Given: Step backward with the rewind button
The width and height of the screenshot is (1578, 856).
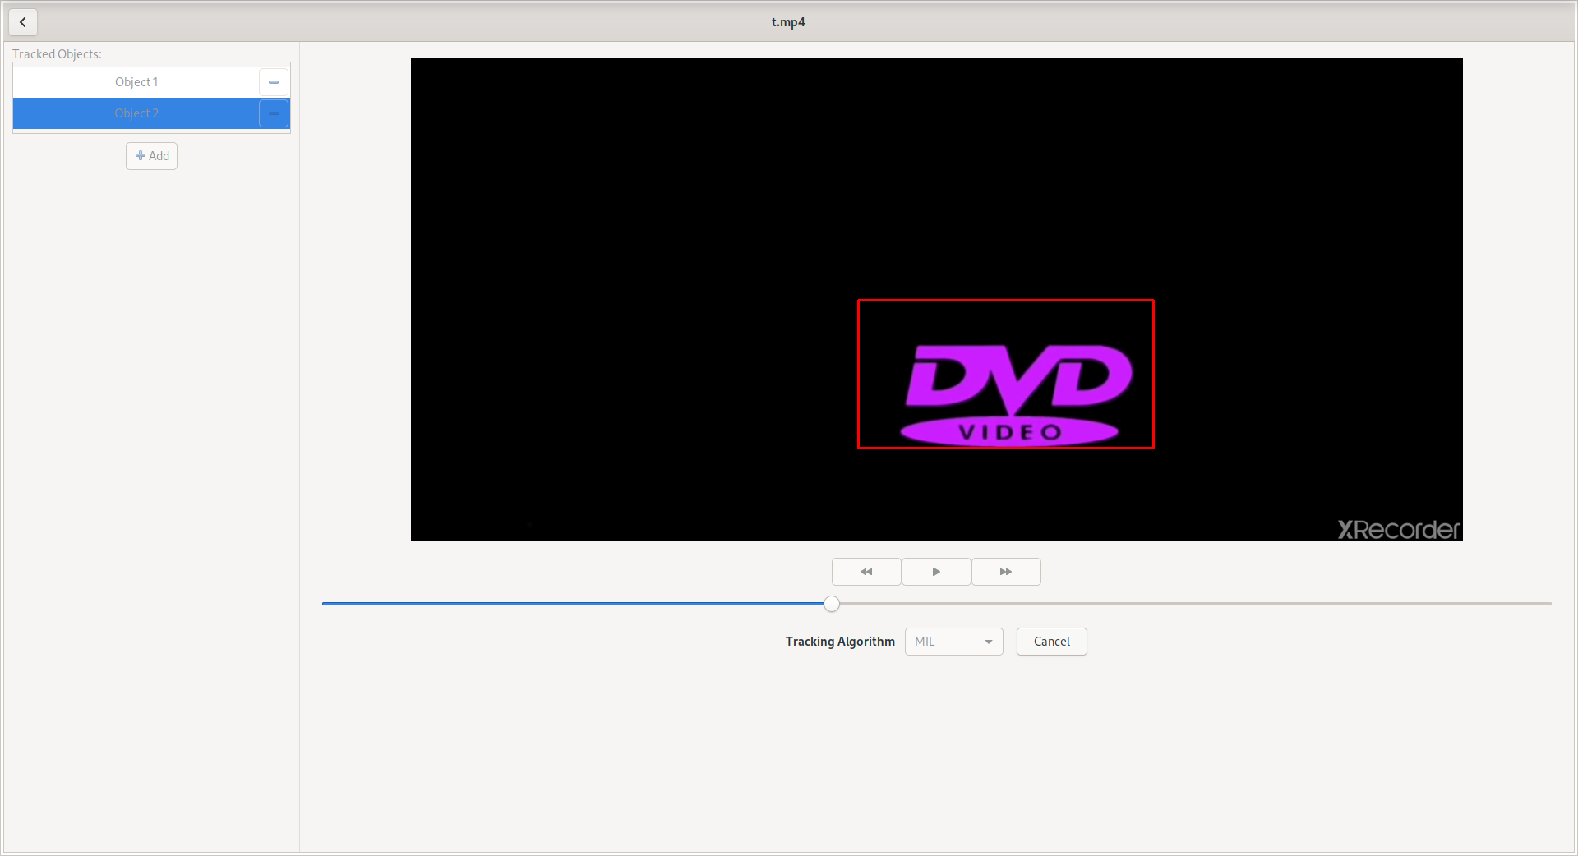Looking at the screenshot, I should (x=866, y=572).
